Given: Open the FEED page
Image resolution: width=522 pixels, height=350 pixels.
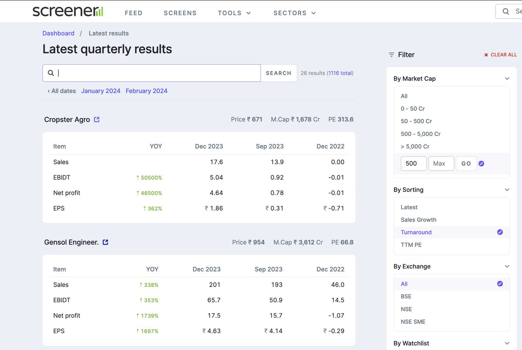Looking at the screenshot, I should click(x=134, y=13).
